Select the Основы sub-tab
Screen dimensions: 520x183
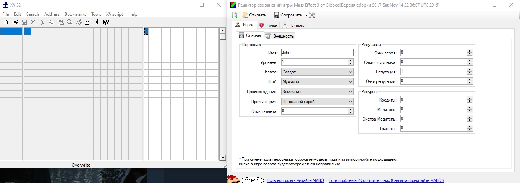(250, 35)
